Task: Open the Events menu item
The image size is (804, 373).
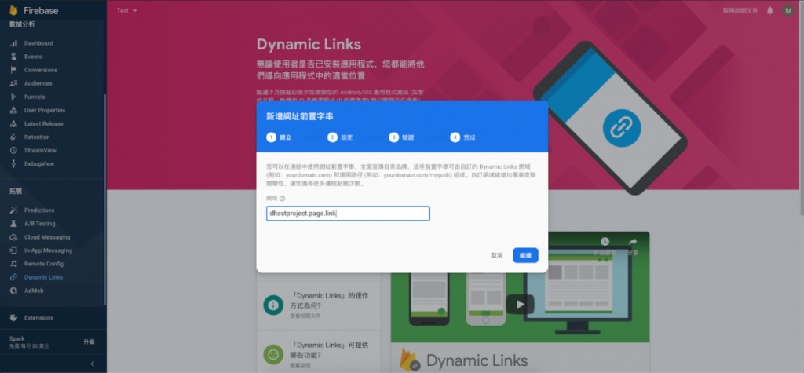Action: click(x=33, y=57)
